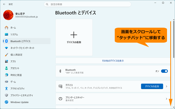Click the 基本設定 subtitle text
175x109 pixels.
[x=69, y=101]
